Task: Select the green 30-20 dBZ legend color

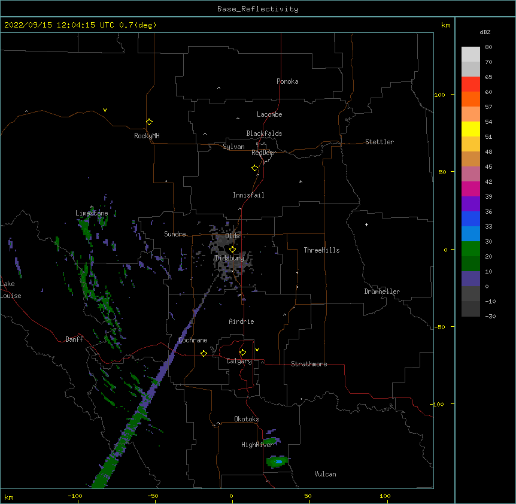Action: (471, 249)
